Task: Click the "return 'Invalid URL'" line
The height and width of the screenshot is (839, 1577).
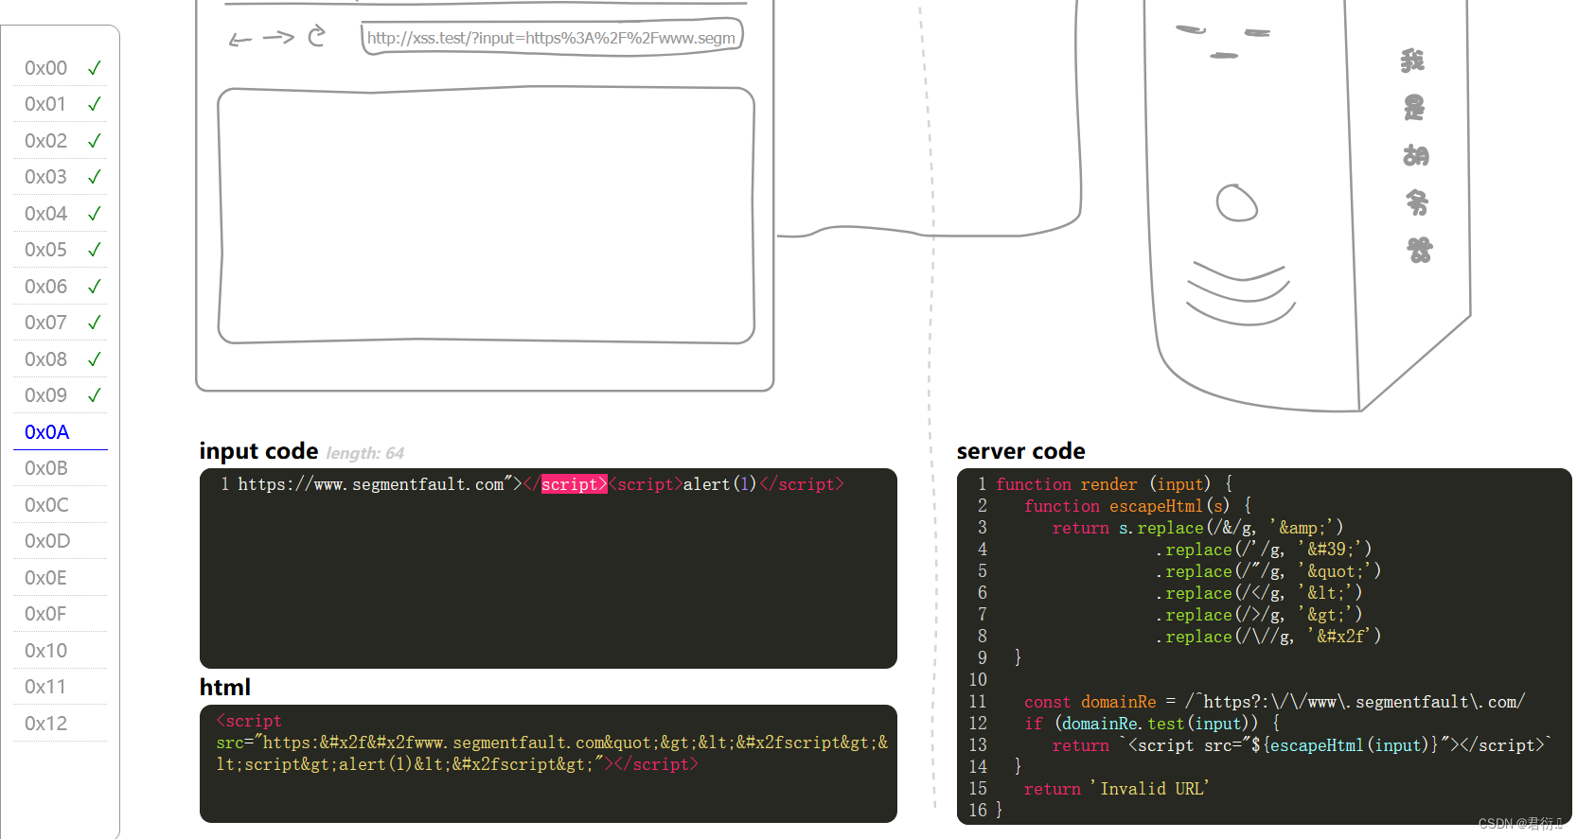Action: (1116, 789)
